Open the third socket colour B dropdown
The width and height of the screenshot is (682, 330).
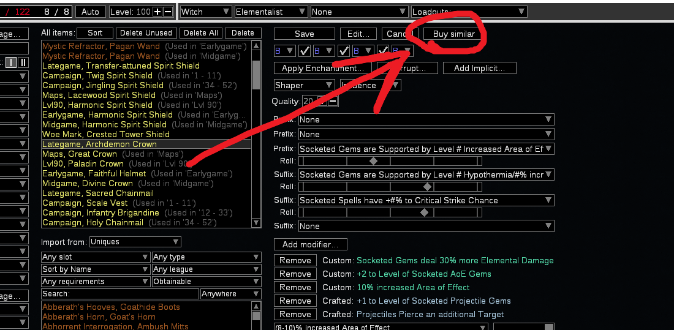363,51
